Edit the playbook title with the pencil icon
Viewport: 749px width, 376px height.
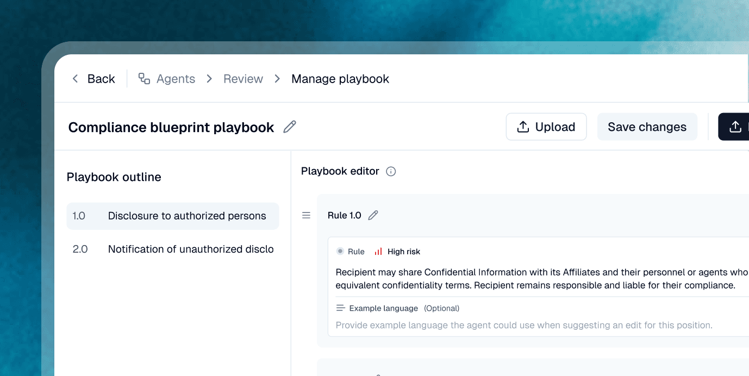click(x=290, y=127)
